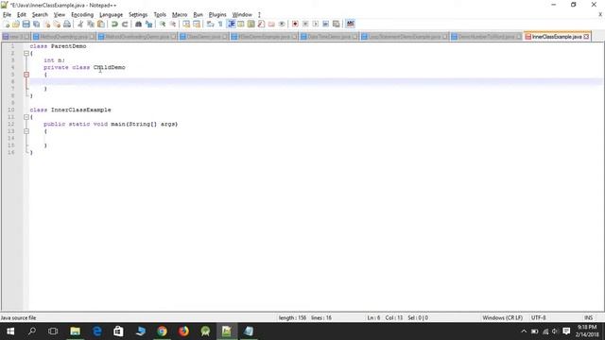Open File Explorer from the taskbar

tap(76, 331)
